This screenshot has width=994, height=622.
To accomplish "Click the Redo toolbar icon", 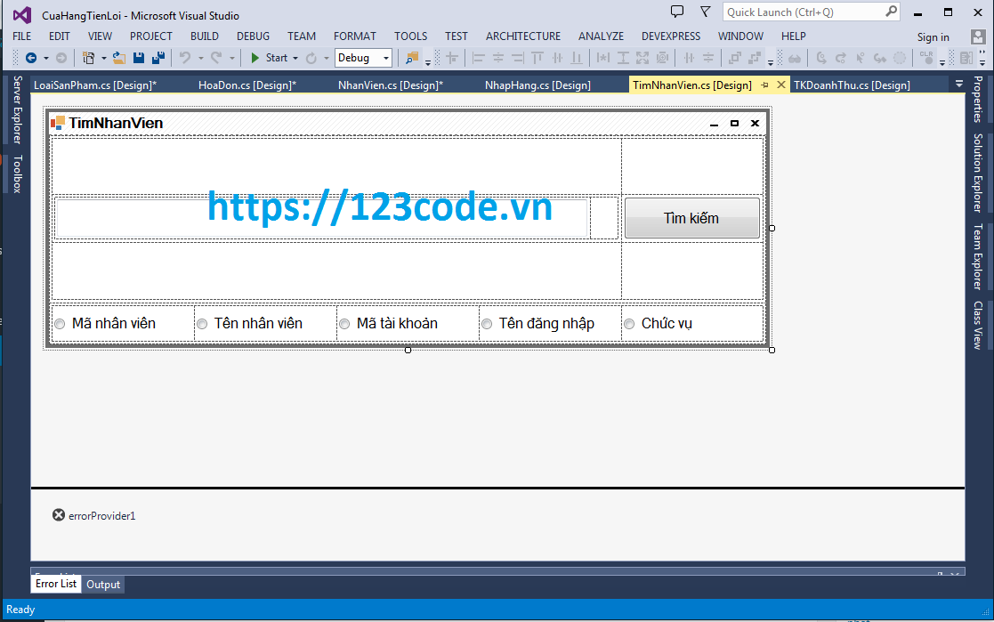I will (x=214, y=56).
